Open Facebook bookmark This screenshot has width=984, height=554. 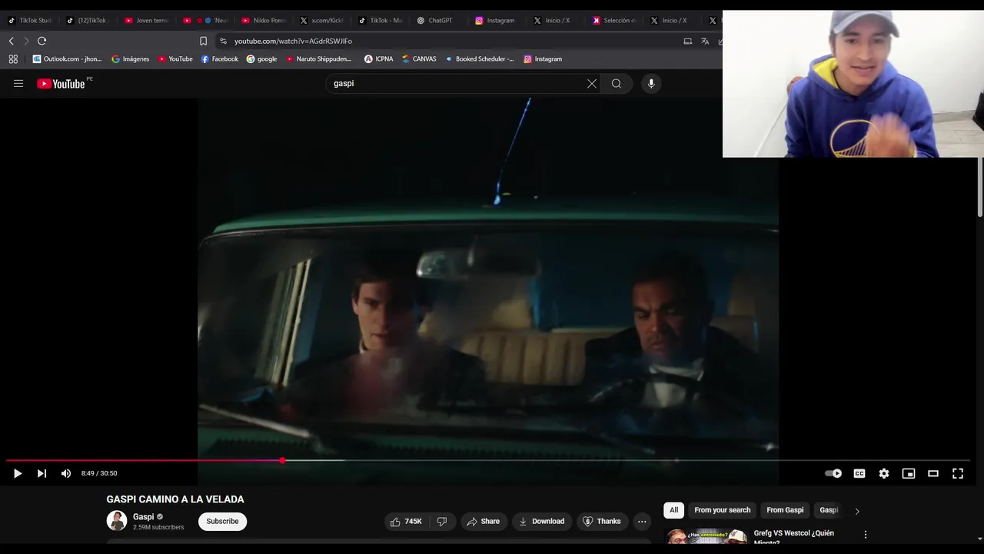219,58
